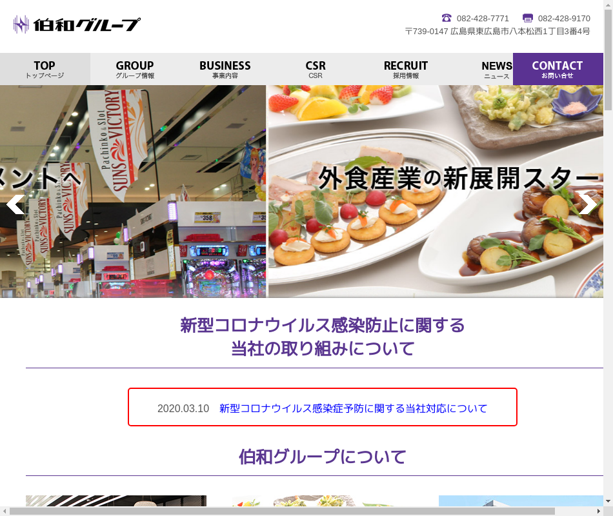Click the horizontal scrollbar left arrow
This screenshot has width=613, height=516.
5,511
